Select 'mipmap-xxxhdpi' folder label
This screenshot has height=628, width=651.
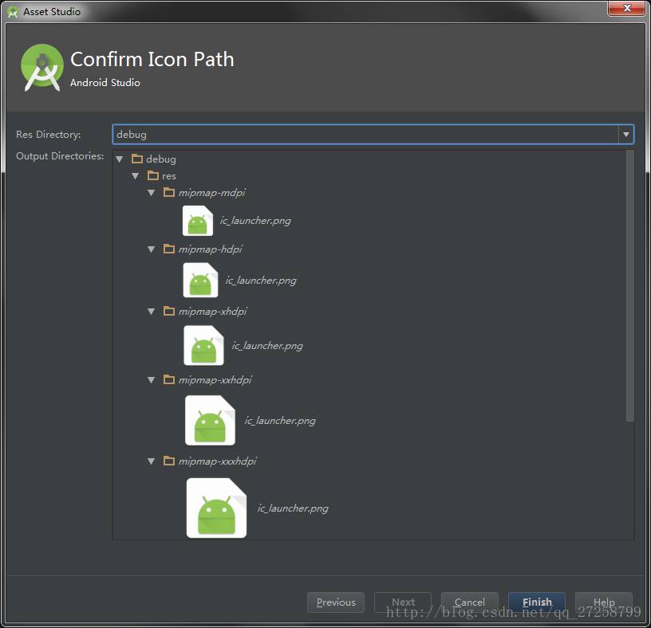[x=218, y=461]
